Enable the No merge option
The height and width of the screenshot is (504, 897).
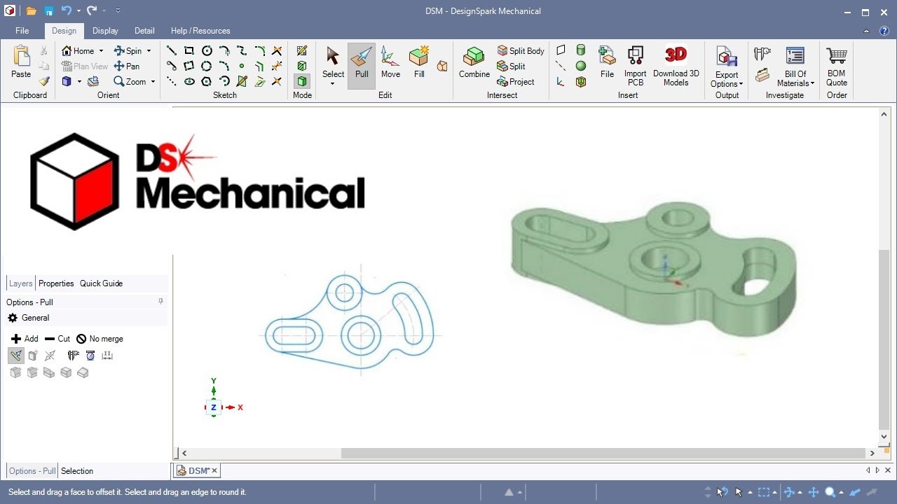pos(100,339)
